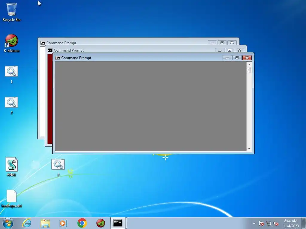Image resolution: width=306 pixels, height=229 pixels.
Task: Open the Windows Start menu orb
Action: click(8, 223)
